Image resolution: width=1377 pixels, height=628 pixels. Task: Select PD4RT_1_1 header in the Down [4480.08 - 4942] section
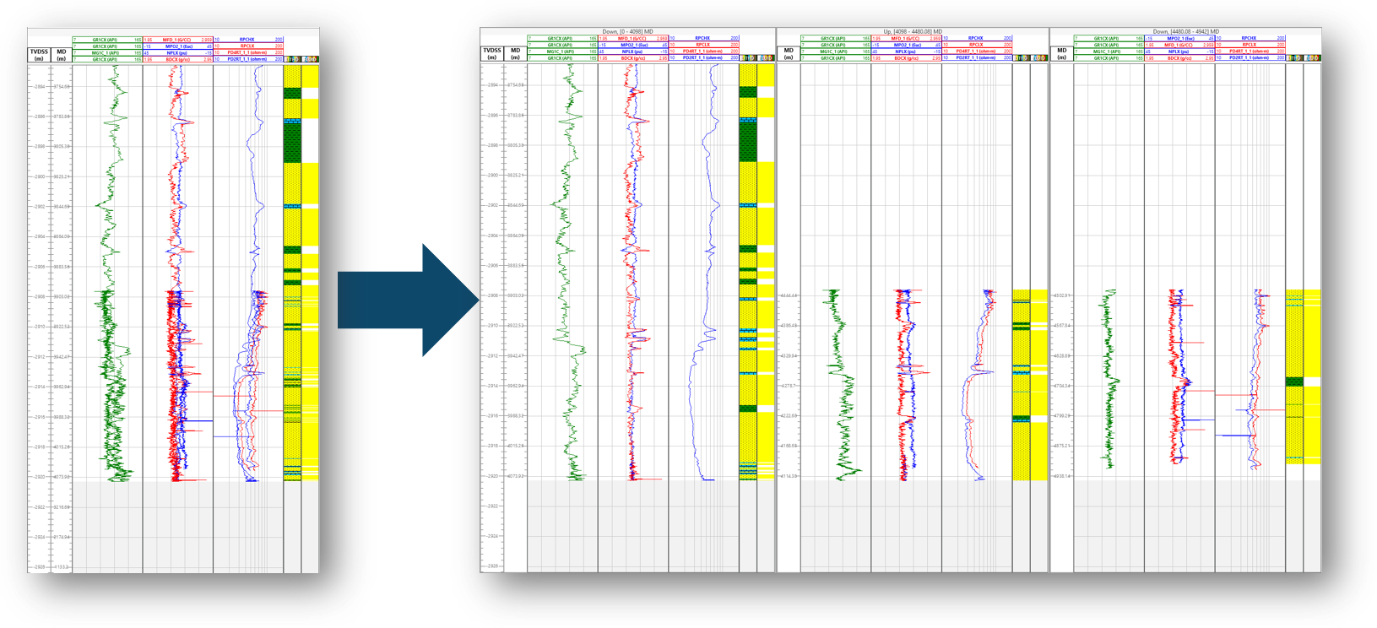[1250, 51]
